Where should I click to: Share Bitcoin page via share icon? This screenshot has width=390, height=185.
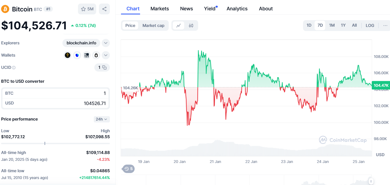(x=104, y=9)
